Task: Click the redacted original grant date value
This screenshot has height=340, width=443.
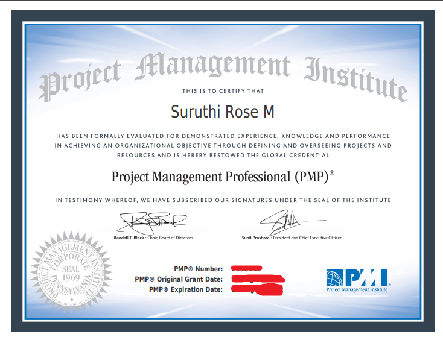Action: tap(258, 279)
